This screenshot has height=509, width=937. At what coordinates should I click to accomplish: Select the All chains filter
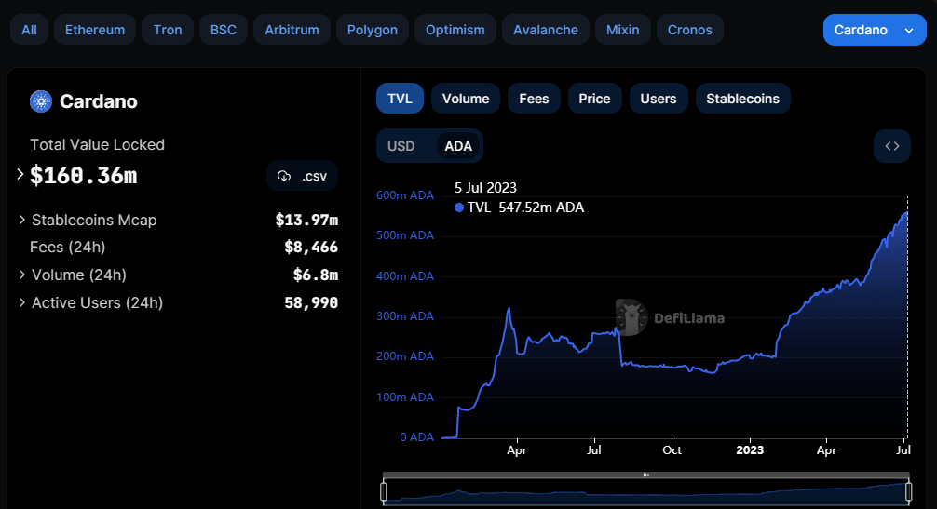tap(29, 30)
